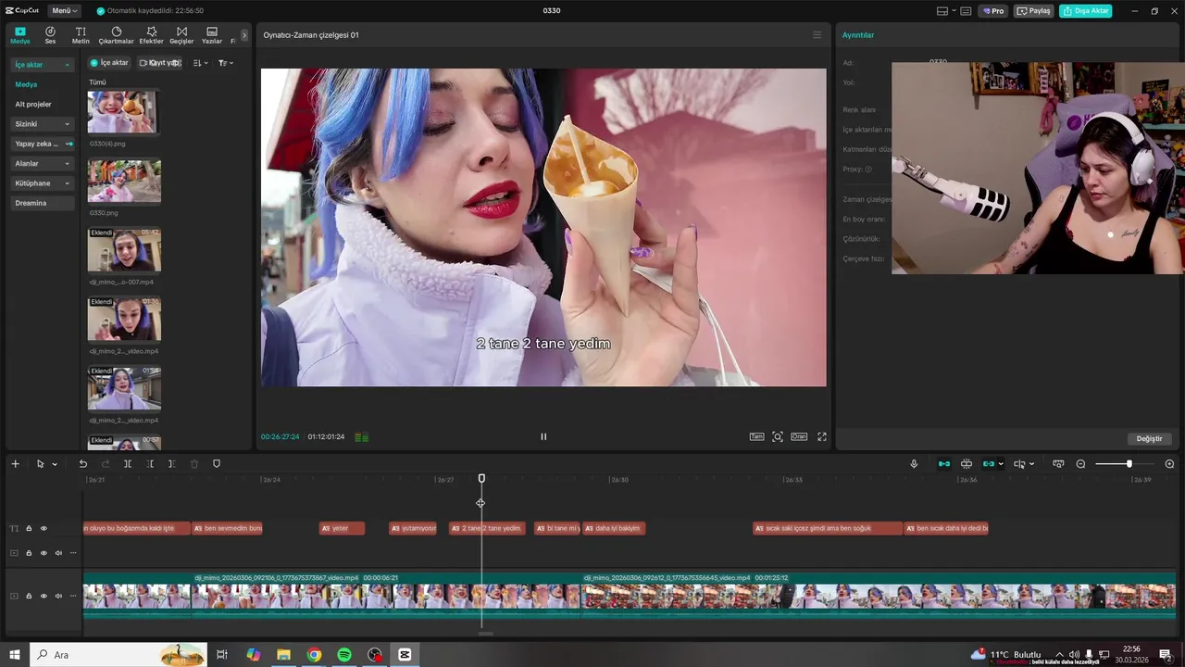The image size is (1185, 667).
Task: Open the Yazılar captions tab
Action: (212, 35)
